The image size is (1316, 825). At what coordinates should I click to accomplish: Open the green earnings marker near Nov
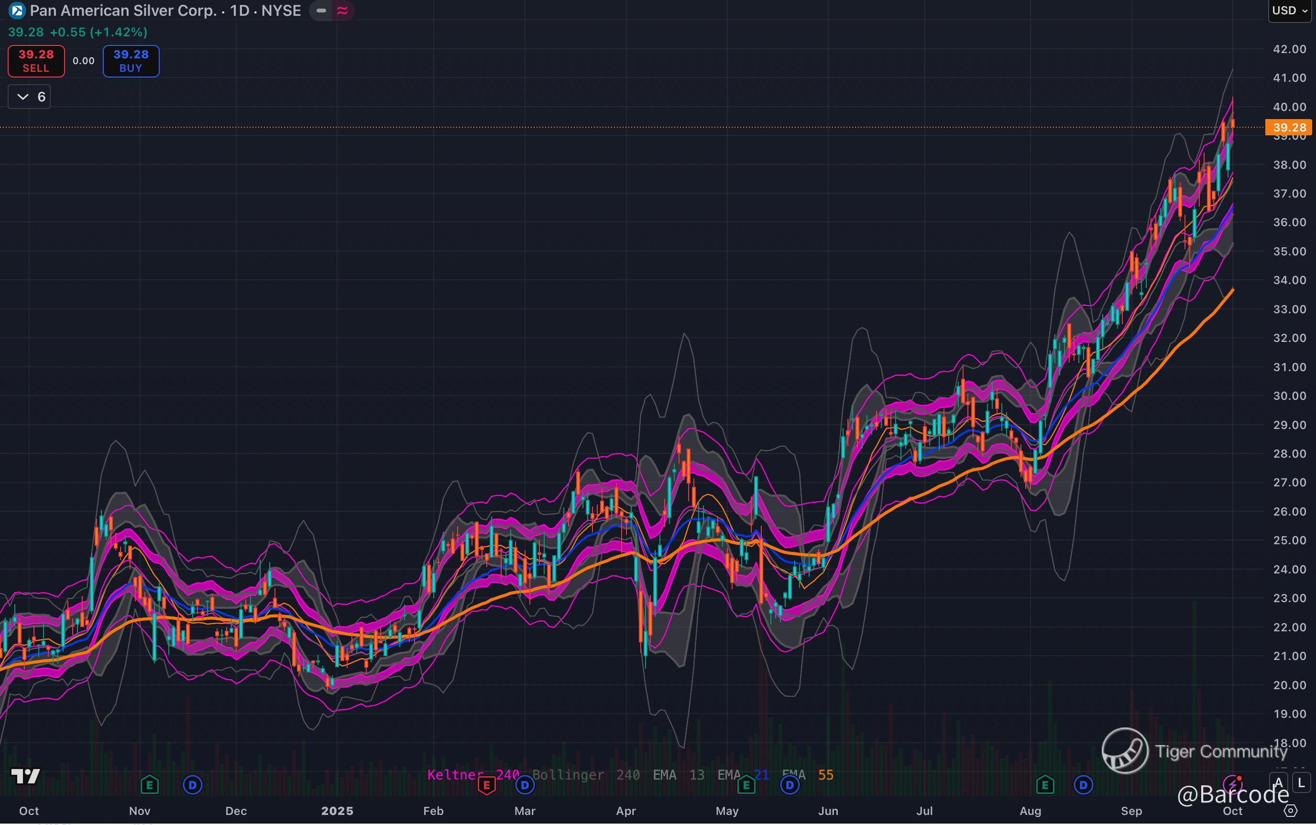coord(149,785)
